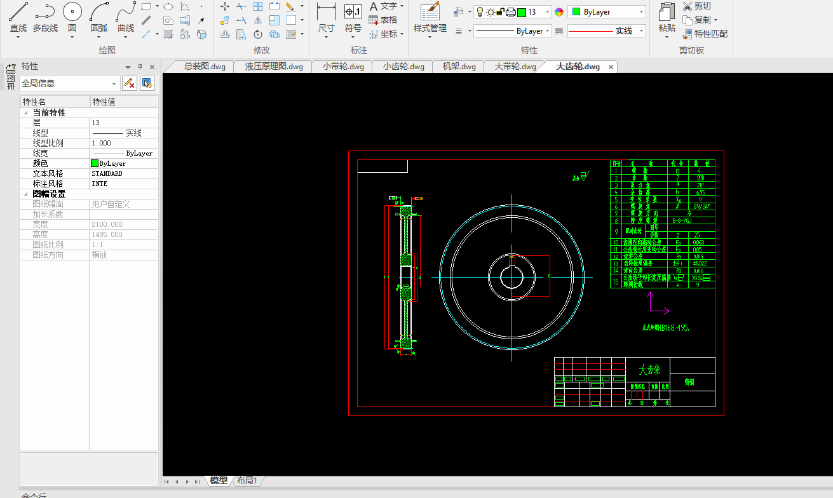This screenshot has height=498, width=833.
Task: Open the 全局信息 dropdown in properties panel
Action: (x=114, y=83)
